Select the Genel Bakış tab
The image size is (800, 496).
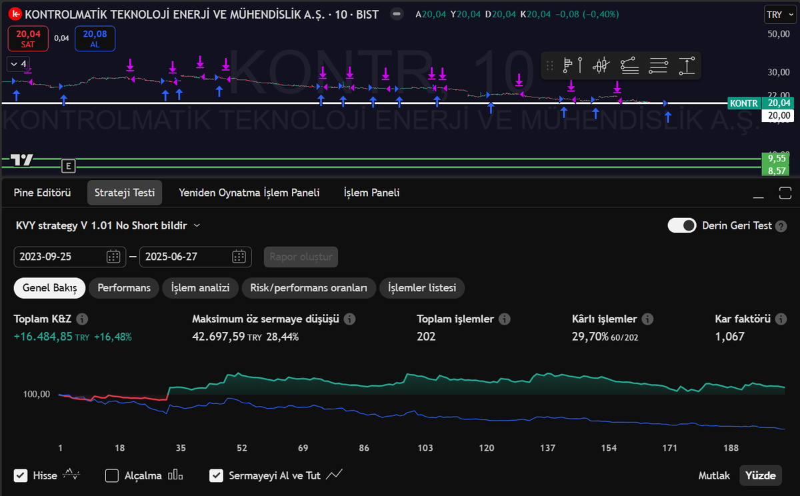(50, 288)
